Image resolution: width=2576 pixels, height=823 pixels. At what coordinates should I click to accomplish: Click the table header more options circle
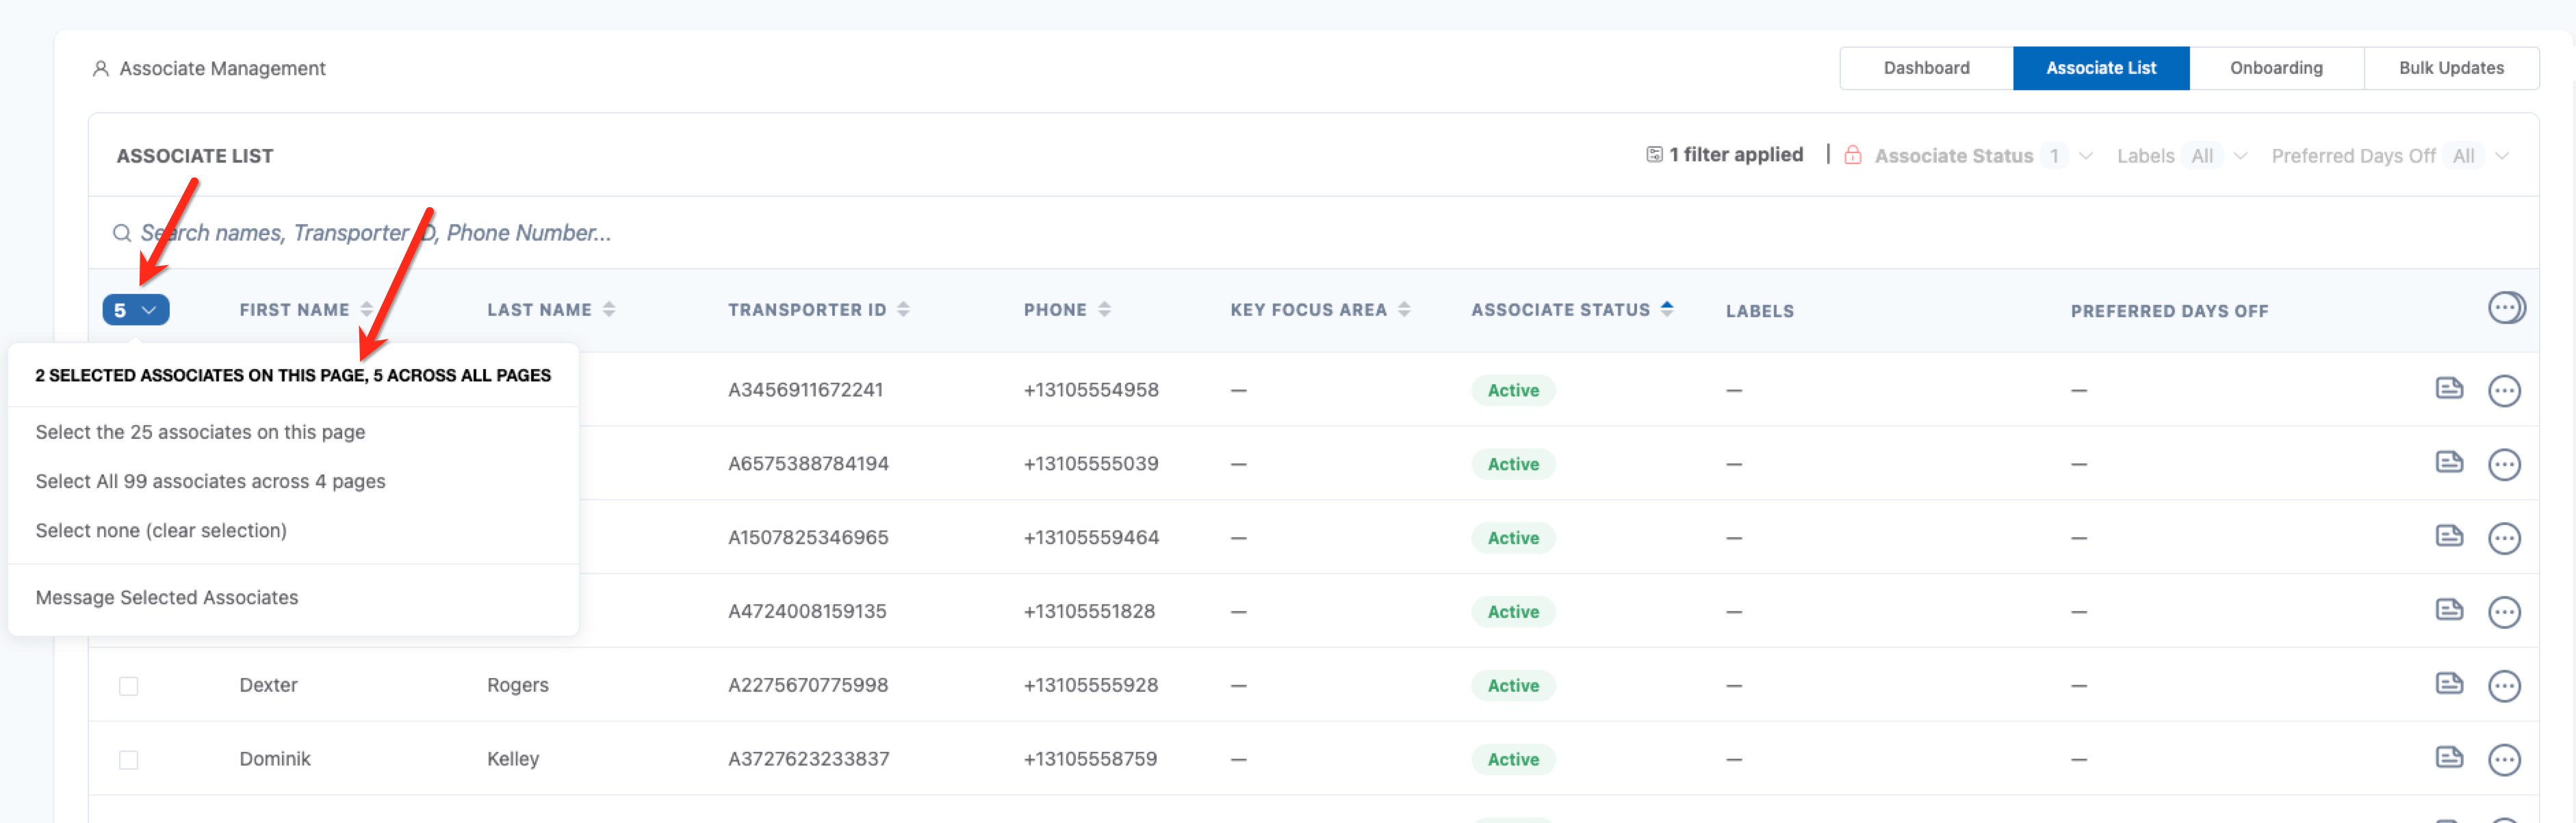point(2505,309)
